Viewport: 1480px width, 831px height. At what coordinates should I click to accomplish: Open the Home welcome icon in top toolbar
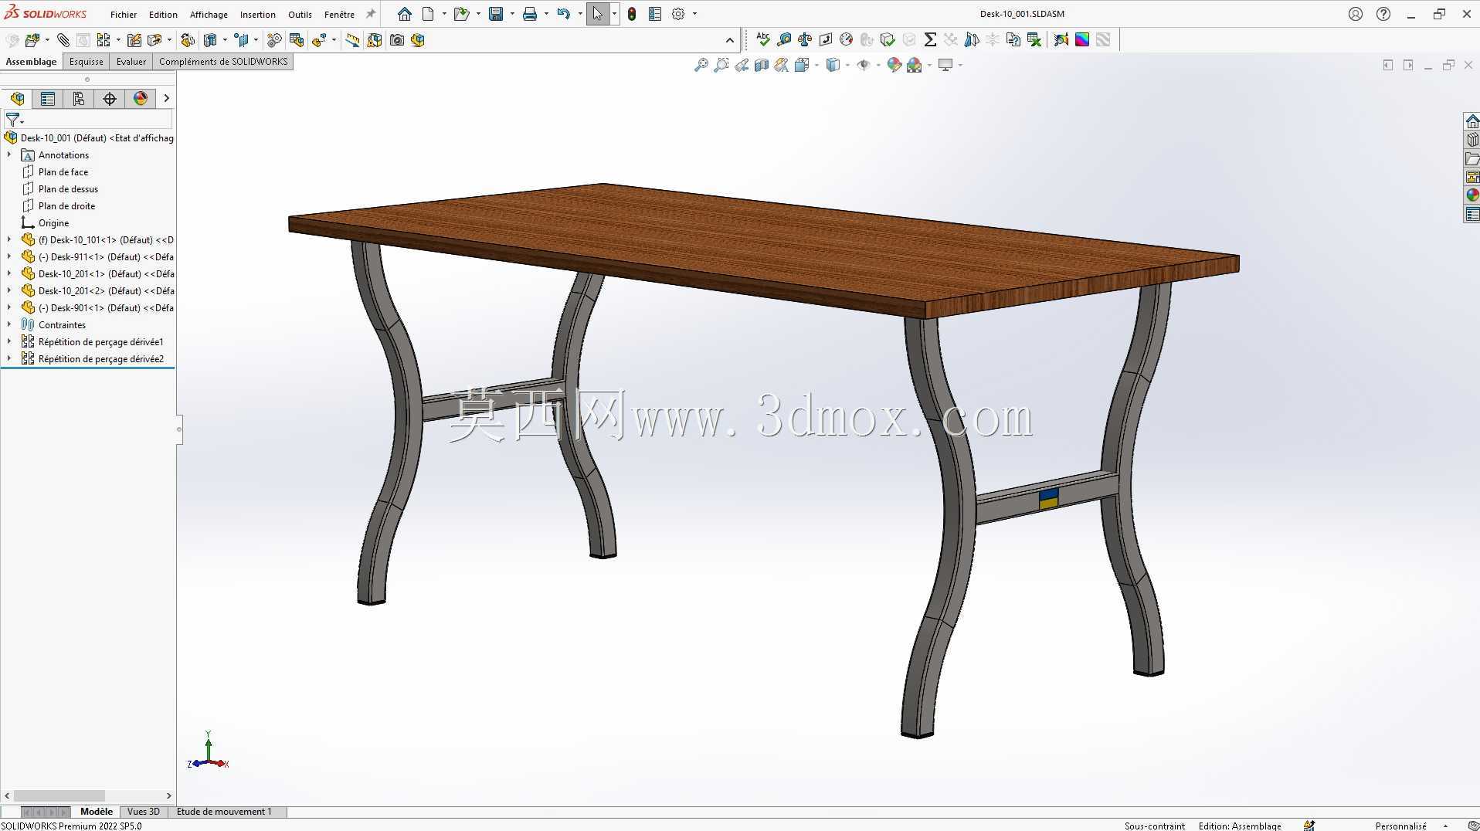click(x=404, y=14)
